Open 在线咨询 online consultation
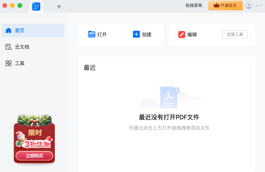265x172 pixels. tap(194, 5)
